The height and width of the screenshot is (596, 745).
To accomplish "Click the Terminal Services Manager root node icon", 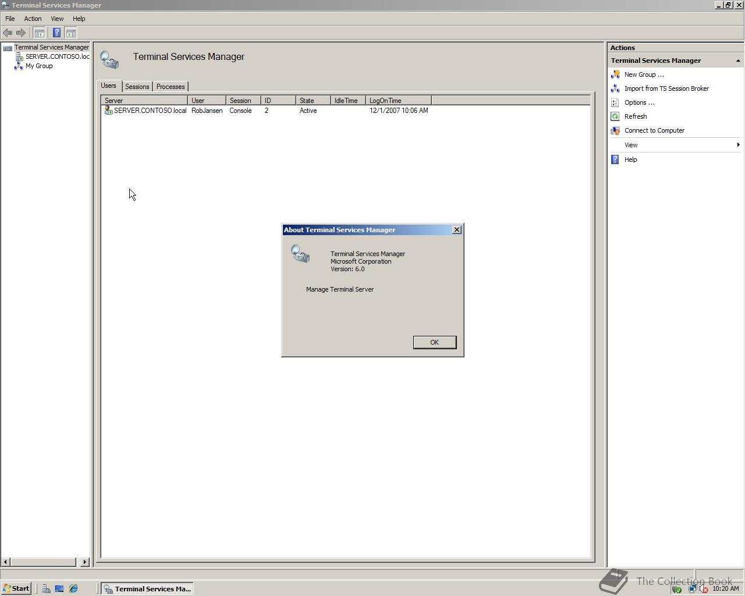I will (x=8, y=48).
